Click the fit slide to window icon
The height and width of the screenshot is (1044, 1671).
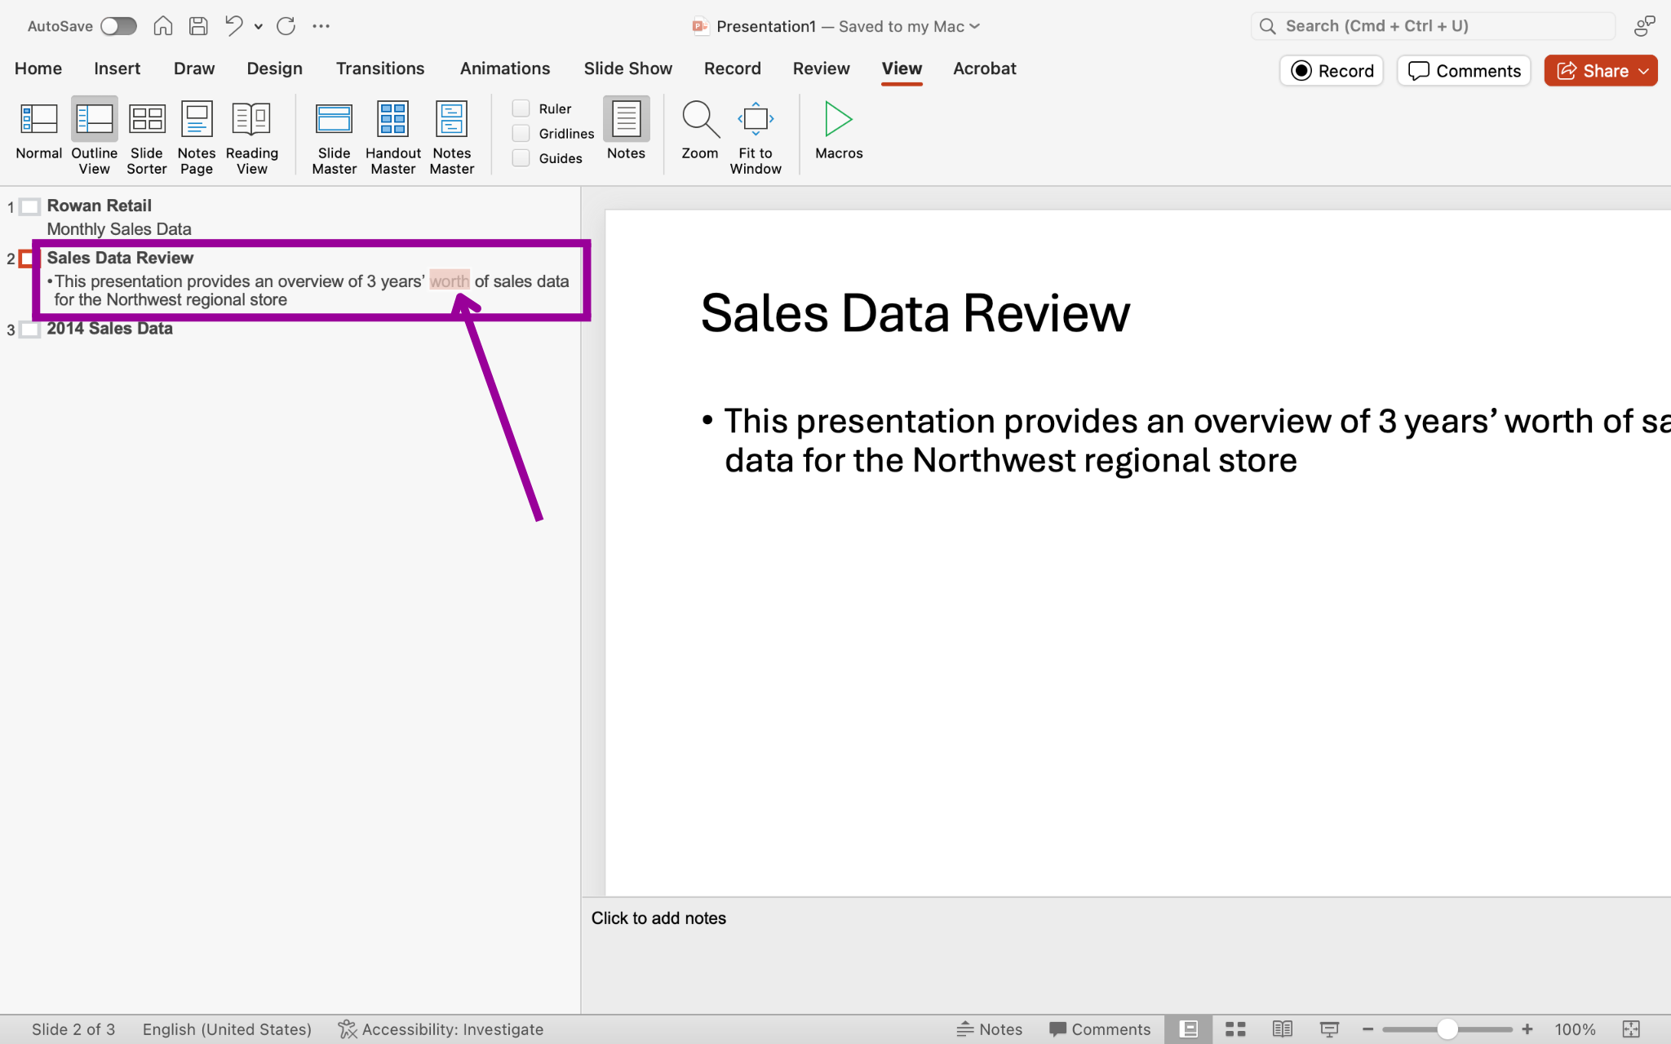(1631, 1029)
